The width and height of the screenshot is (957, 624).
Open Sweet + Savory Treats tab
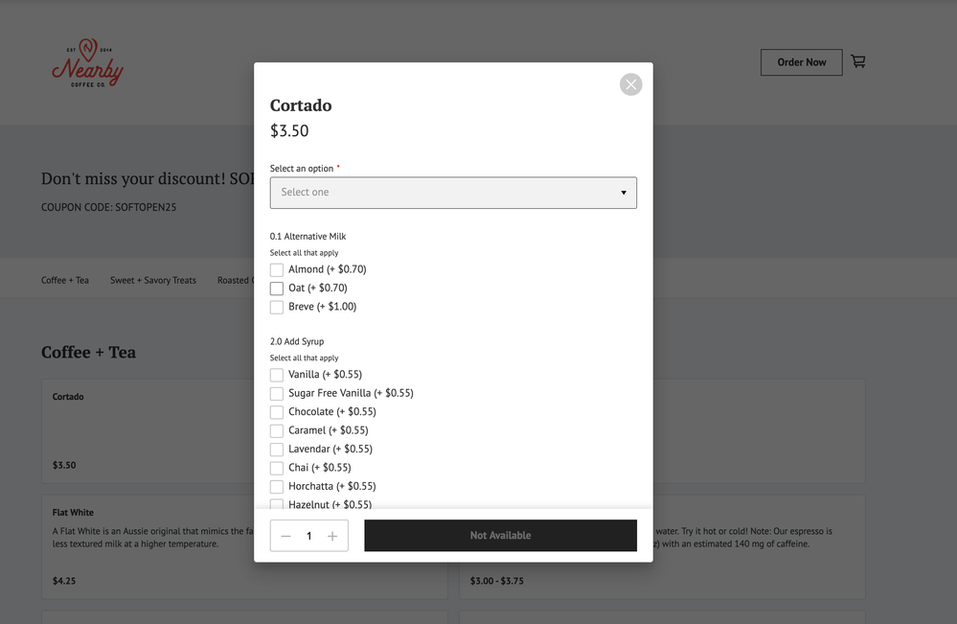click(153, 280)
